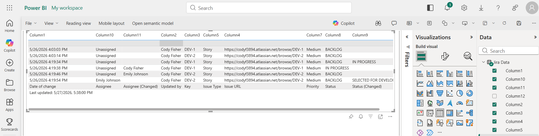Viewport: 539px width, 136px height.
Task: Select the pie chart visual
Action: pos(460,93)
